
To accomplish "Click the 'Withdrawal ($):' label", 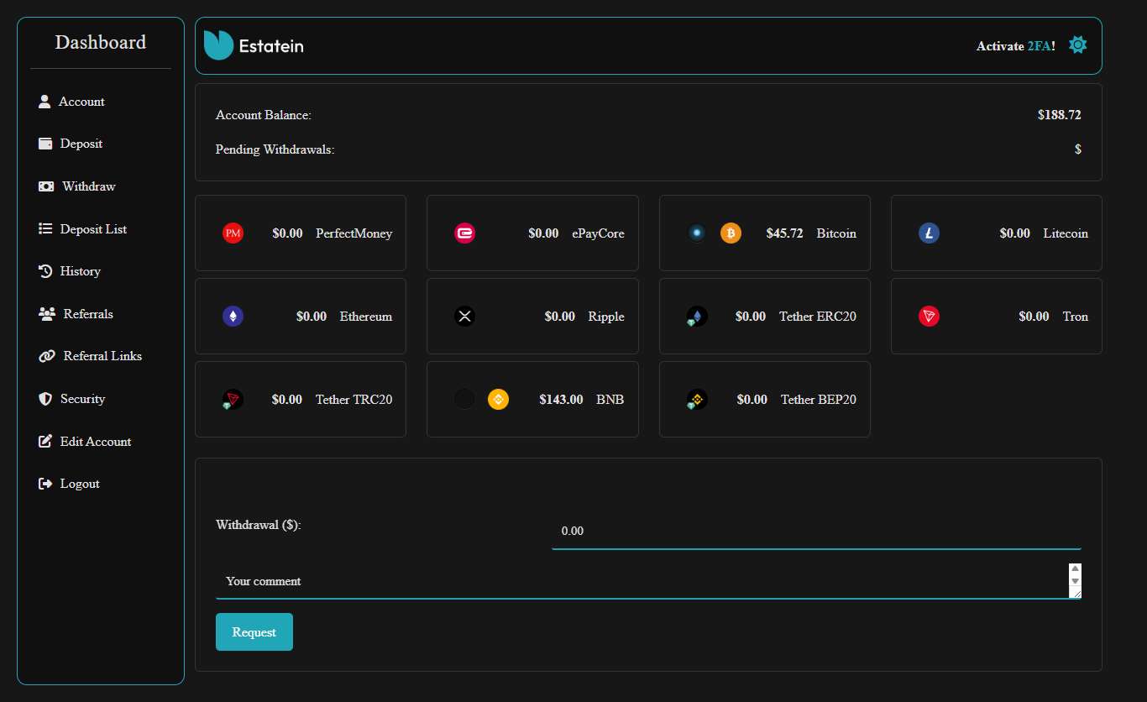I will (x=259, y=525).
